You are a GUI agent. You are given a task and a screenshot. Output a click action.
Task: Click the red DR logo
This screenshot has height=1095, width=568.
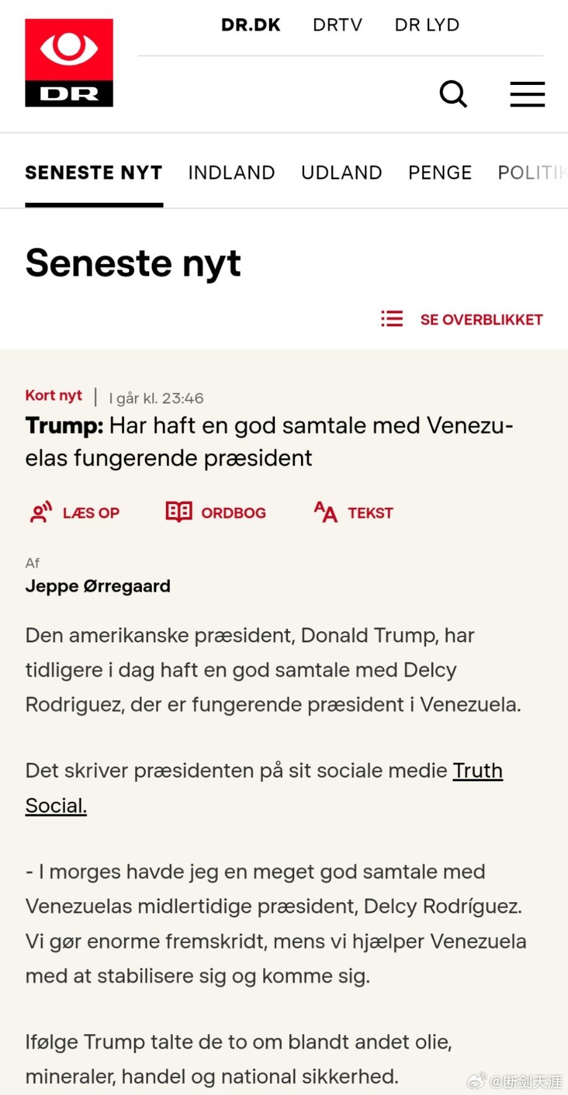69,63
